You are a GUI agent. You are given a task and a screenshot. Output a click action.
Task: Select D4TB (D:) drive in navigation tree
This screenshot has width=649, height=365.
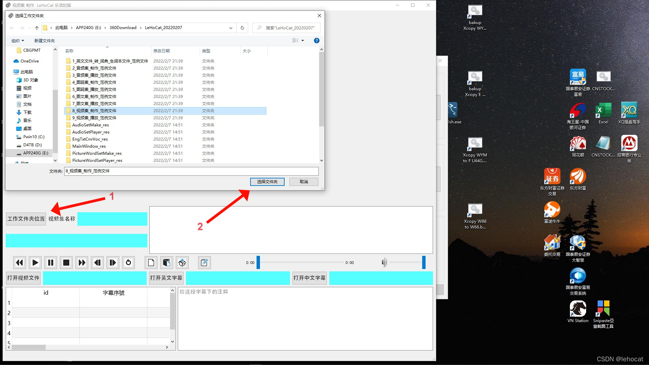coord(32,145)
